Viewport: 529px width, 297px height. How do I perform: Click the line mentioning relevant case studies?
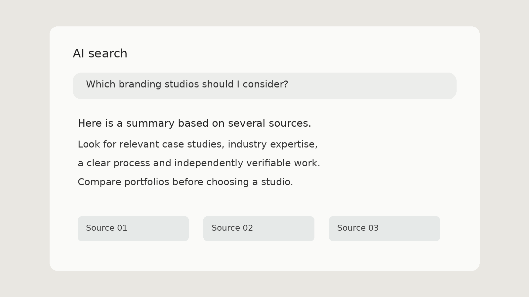click(x=198, y=145)
